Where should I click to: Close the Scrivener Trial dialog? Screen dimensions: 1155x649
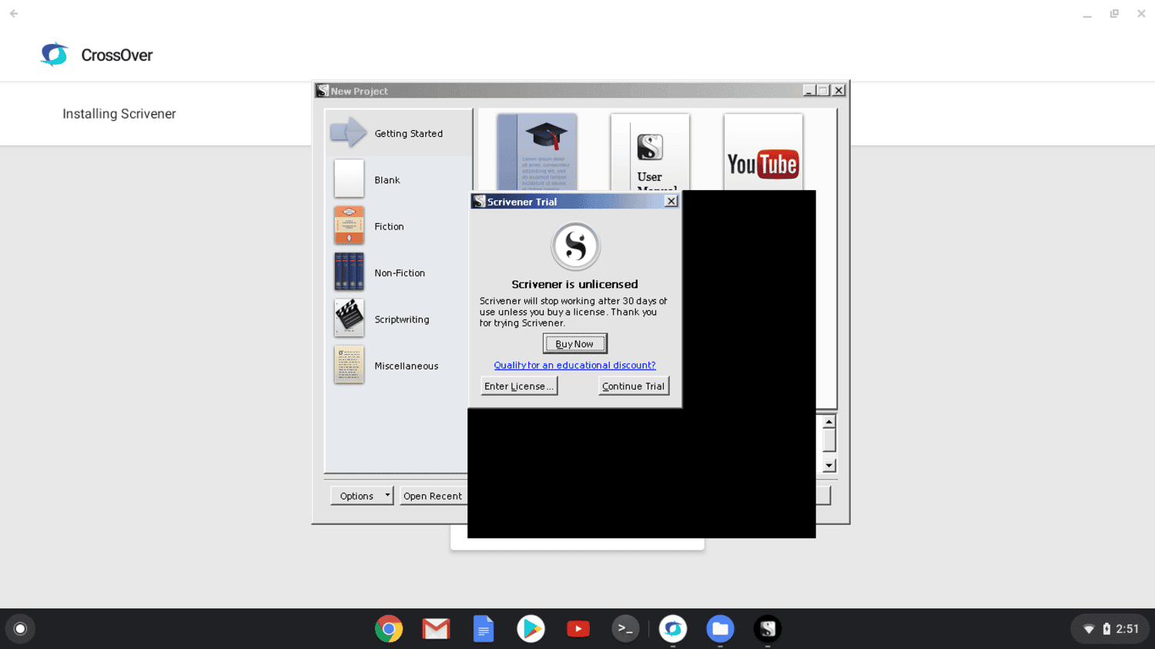point(671,201)
